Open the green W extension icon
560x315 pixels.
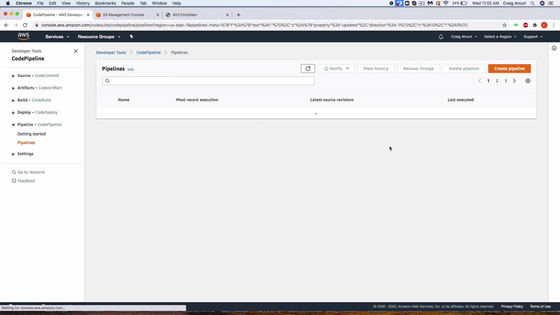click(516, 25)
